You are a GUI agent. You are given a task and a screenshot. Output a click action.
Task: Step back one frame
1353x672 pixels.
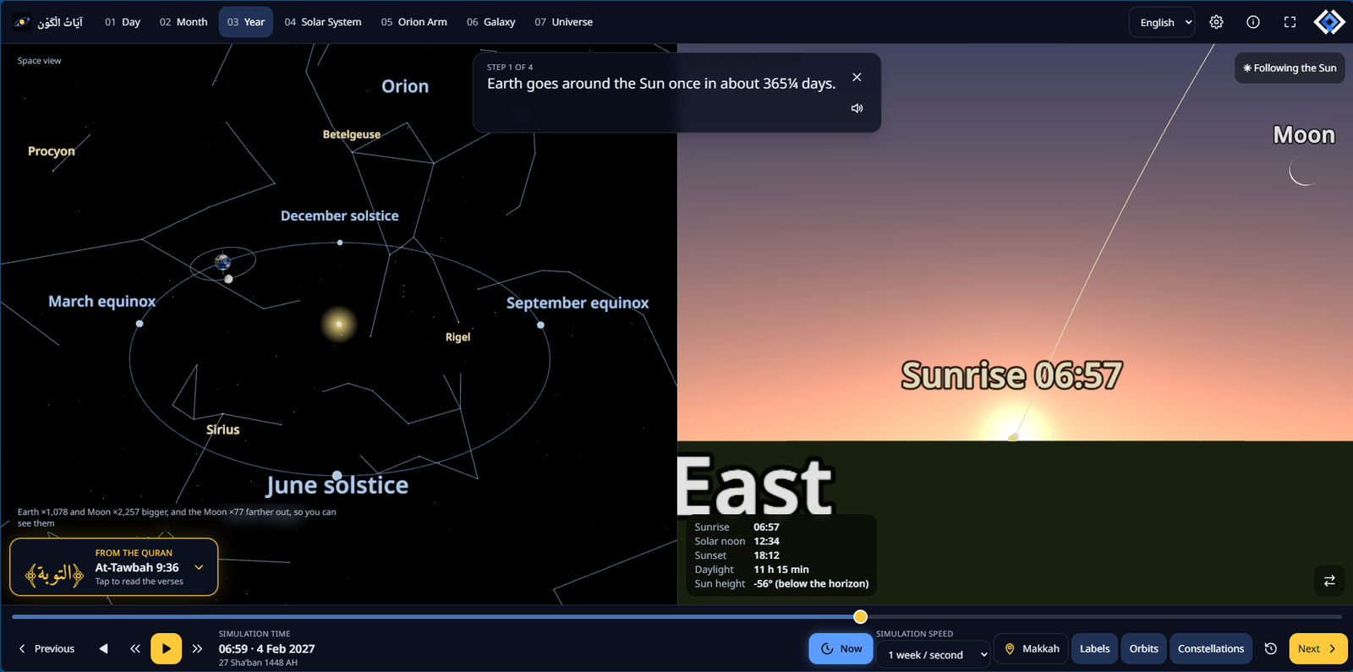[x=103, y=648]
